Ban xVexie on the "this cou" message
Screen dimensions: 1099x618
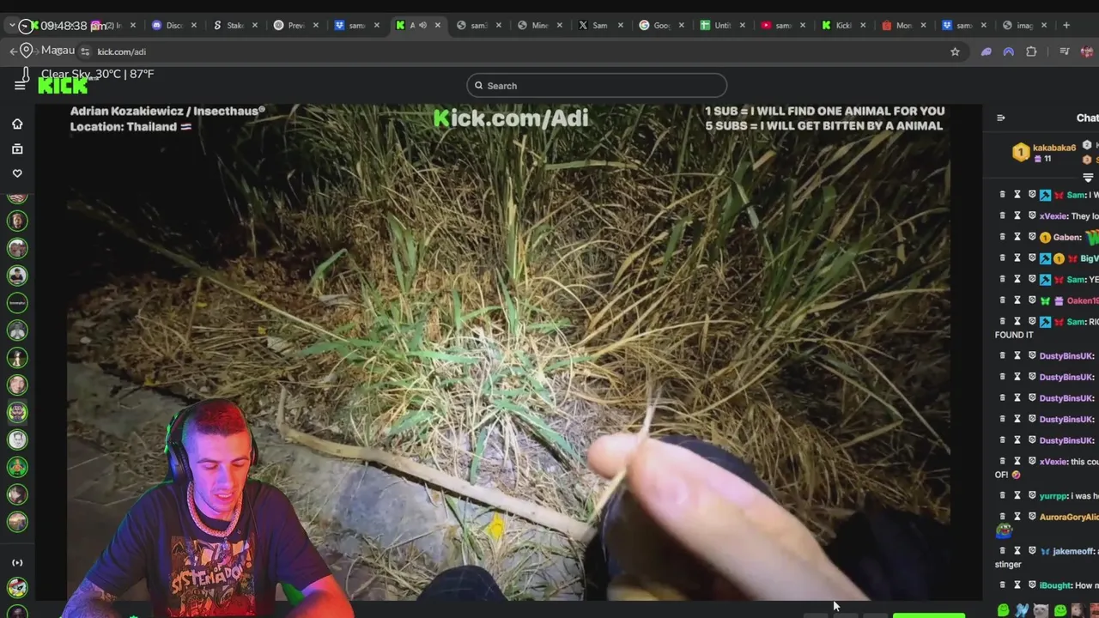[1032, 462]
